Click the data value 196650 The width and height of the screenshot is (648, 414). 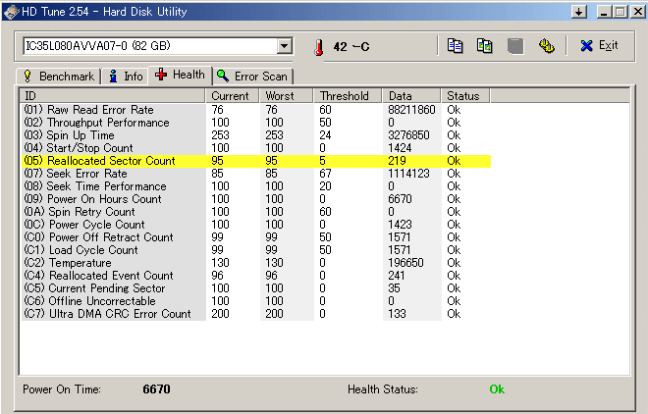(405, 263)
